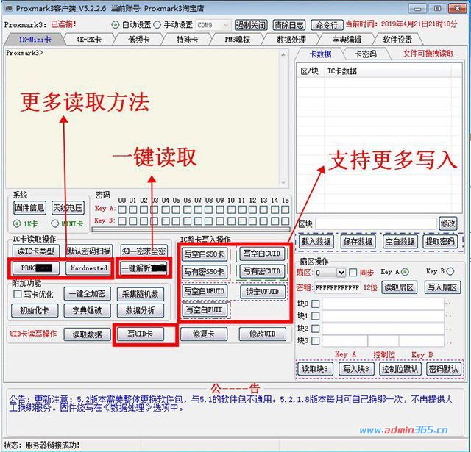This screenshot has height=452, width=471.
Task: Click the 数据分析 button
Action: point(141,310)
